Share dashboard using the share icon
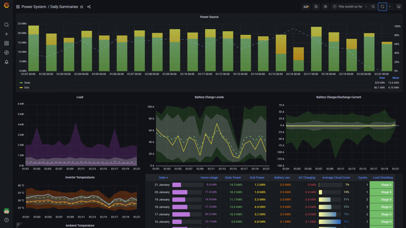Viewport: 406px width, 228px height. tap(89, 7)
